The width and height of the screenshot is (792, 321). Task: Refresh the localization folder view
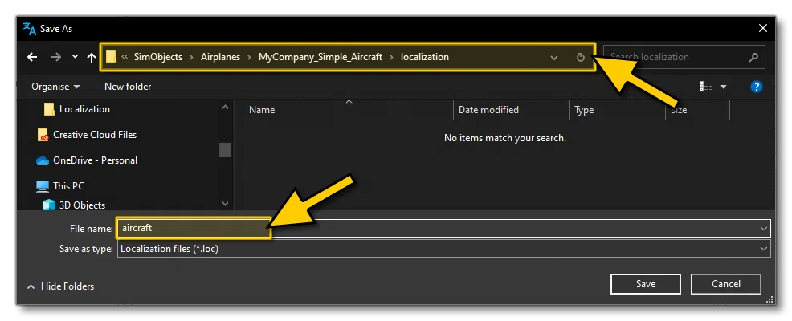pos(581,58)
